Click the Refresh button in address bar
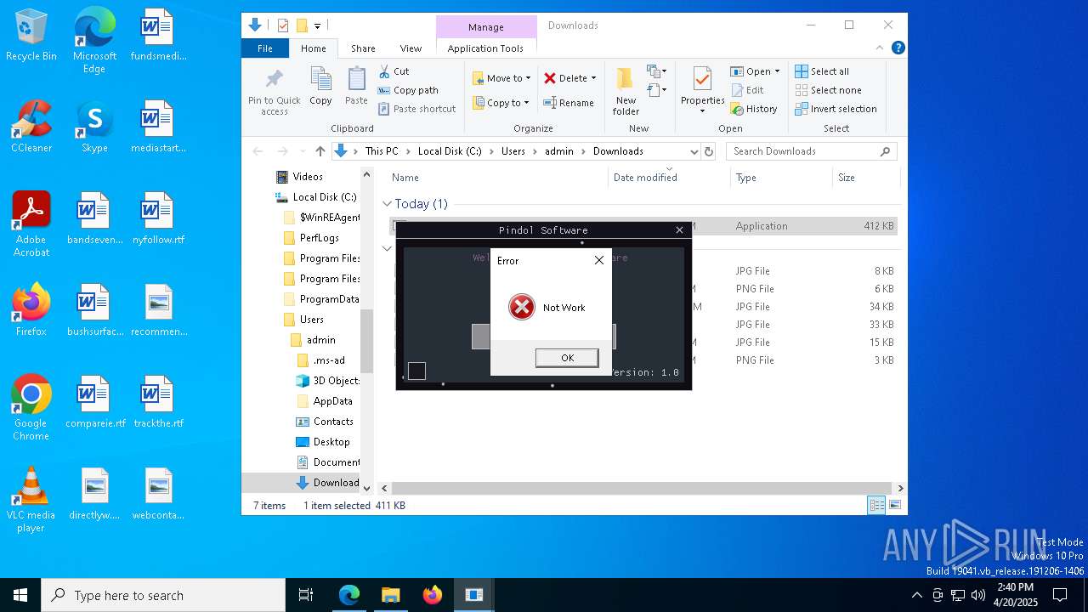 (x=709, y=151)
